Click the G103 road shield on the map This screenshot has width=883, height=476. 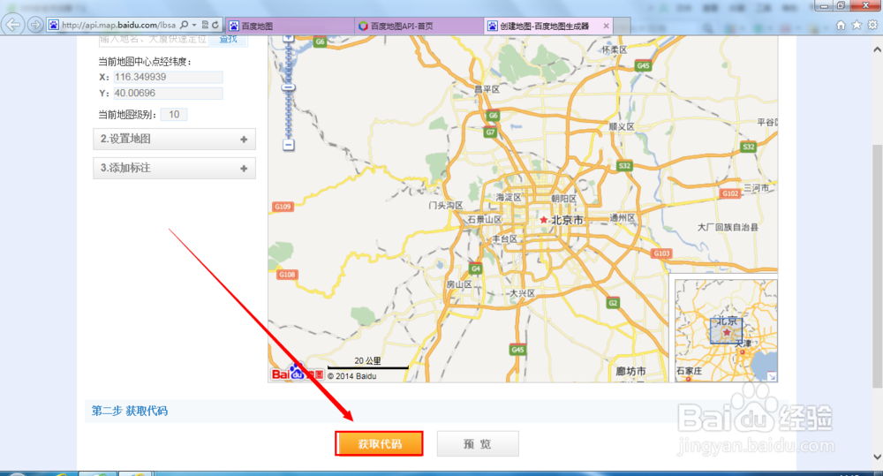coord(661,253)
